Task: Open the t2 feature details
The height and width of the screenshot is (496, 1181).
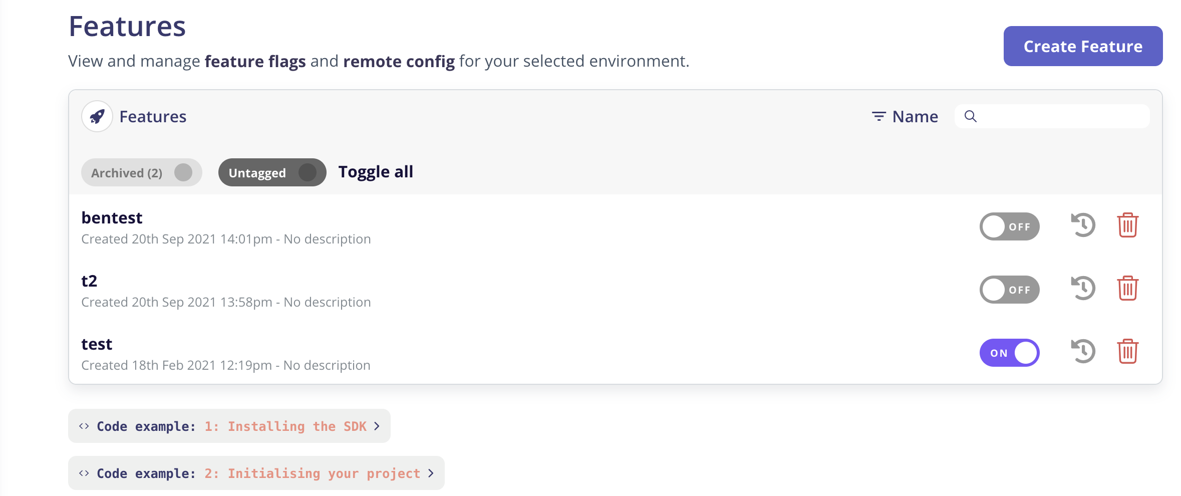Action: click(x=90, y=281)
